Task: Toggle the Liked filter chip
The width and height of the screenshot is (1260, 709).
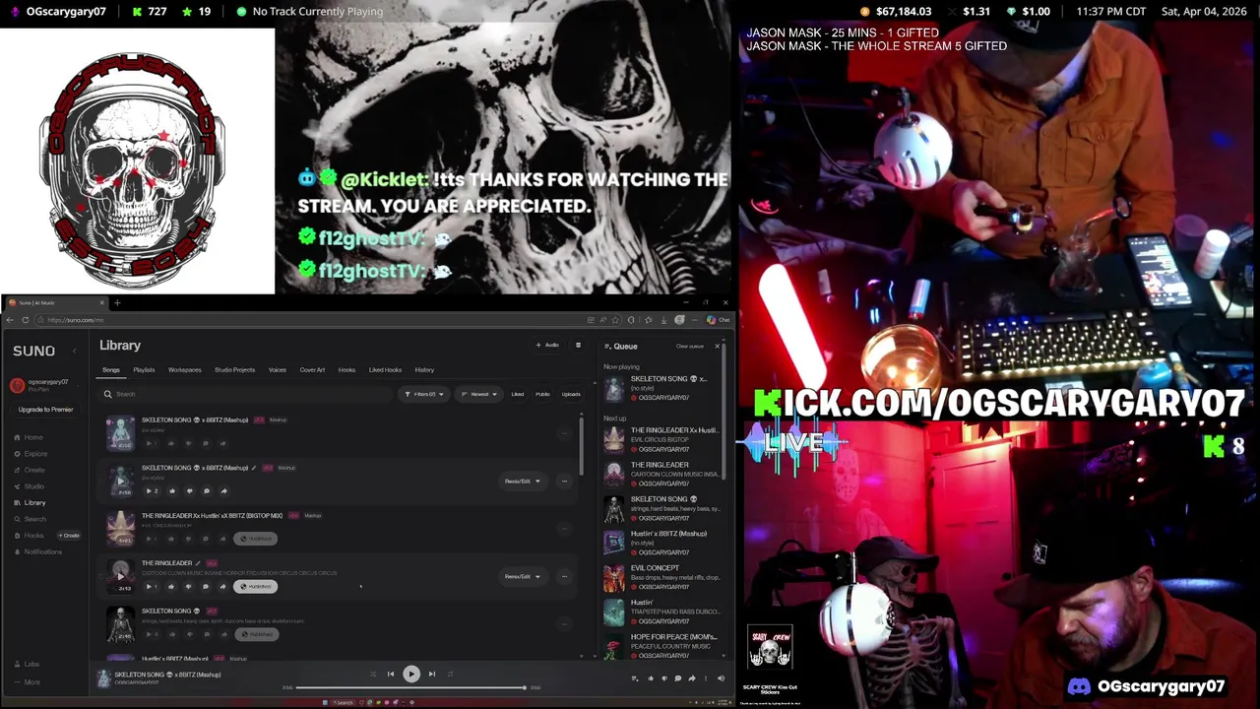Action: 518,394
